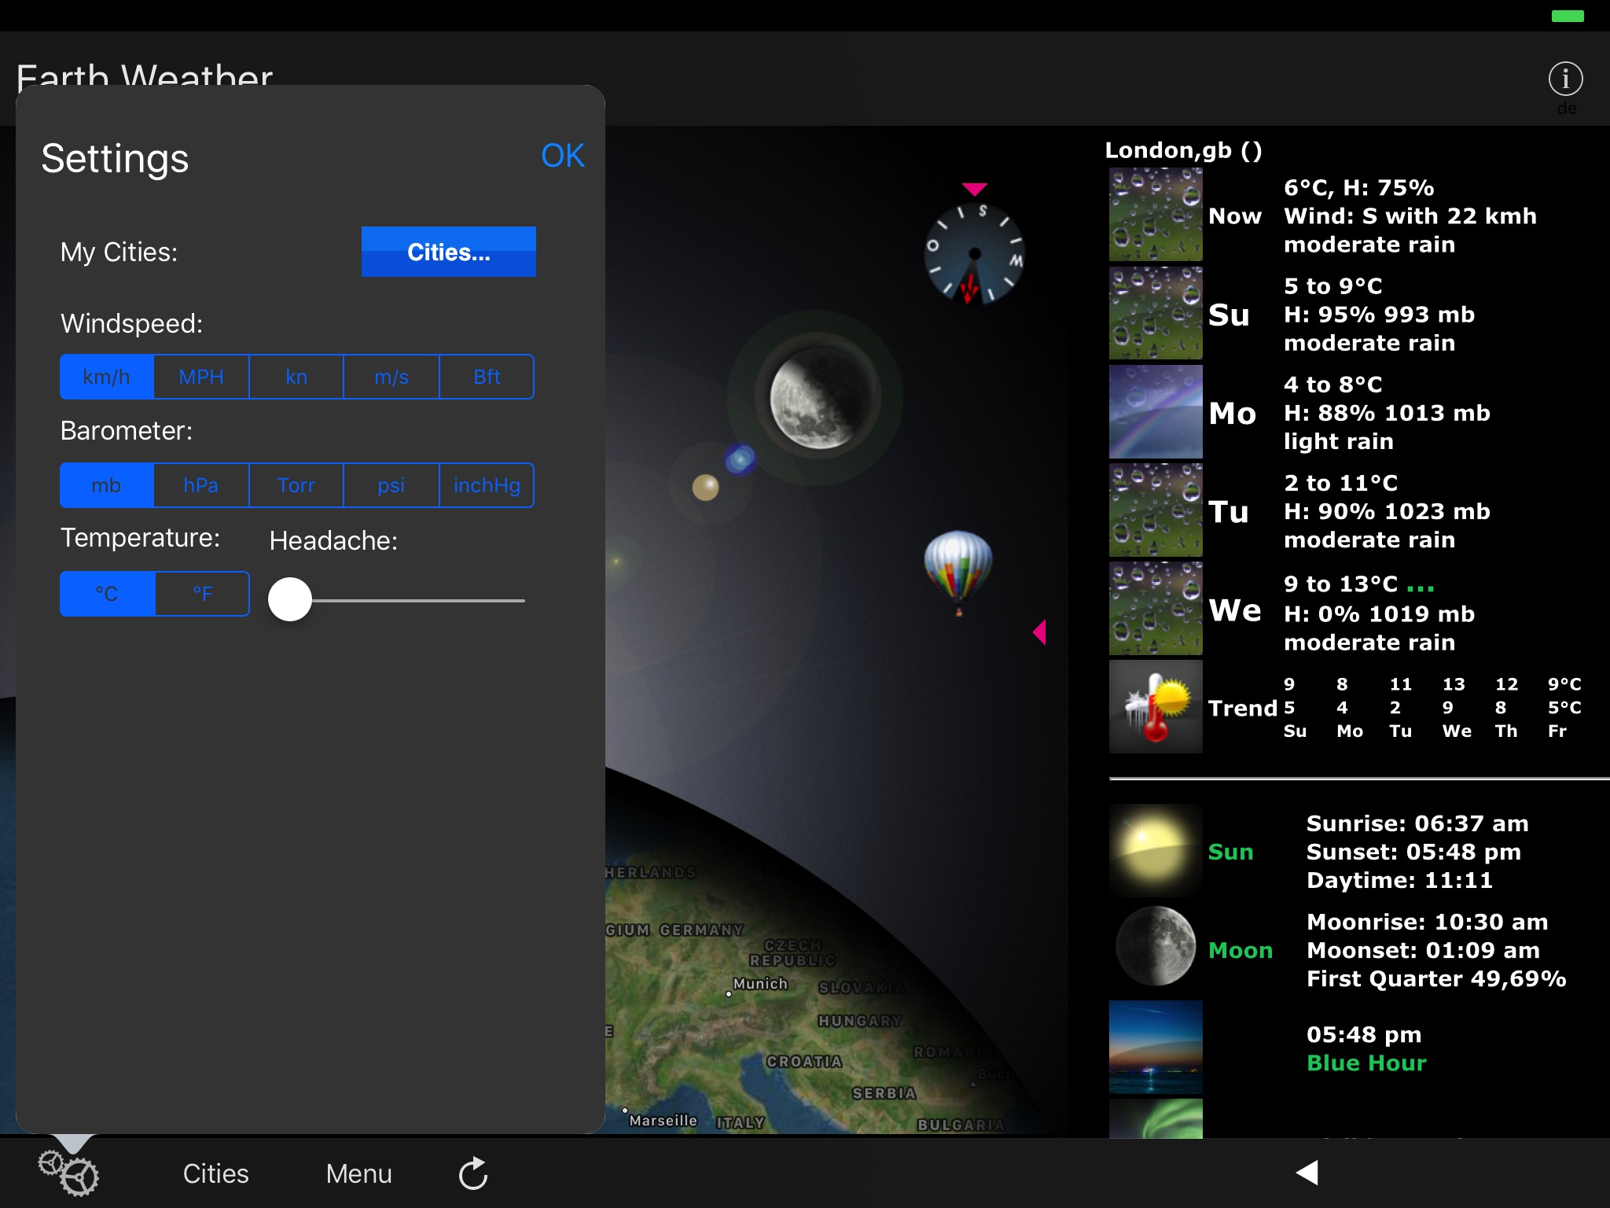1610x1208 pixels.
Task: Select °C temperature toggle
Action: coord(106,592)
